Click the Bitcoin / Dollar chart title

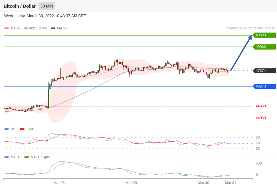click(x=20, y=6)
